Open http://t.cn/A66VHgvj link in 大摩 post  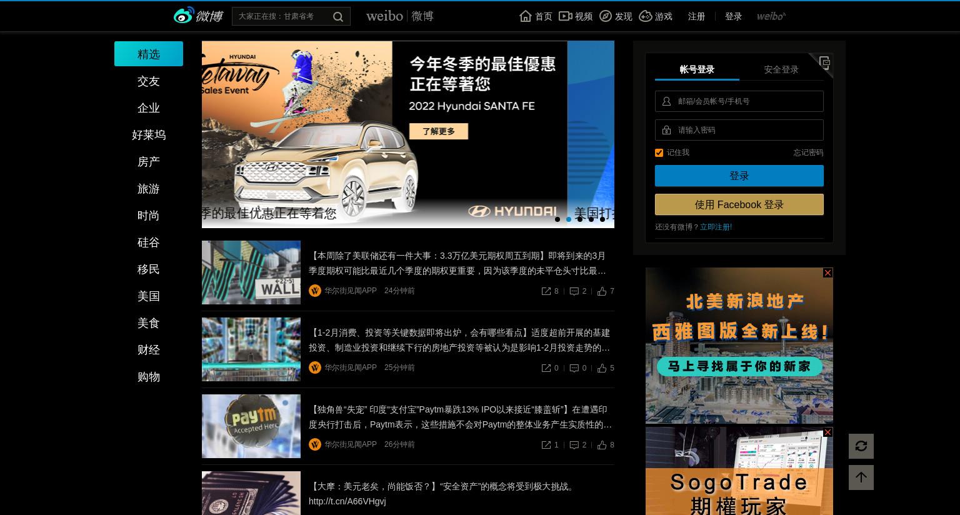(x=347, y=501)
